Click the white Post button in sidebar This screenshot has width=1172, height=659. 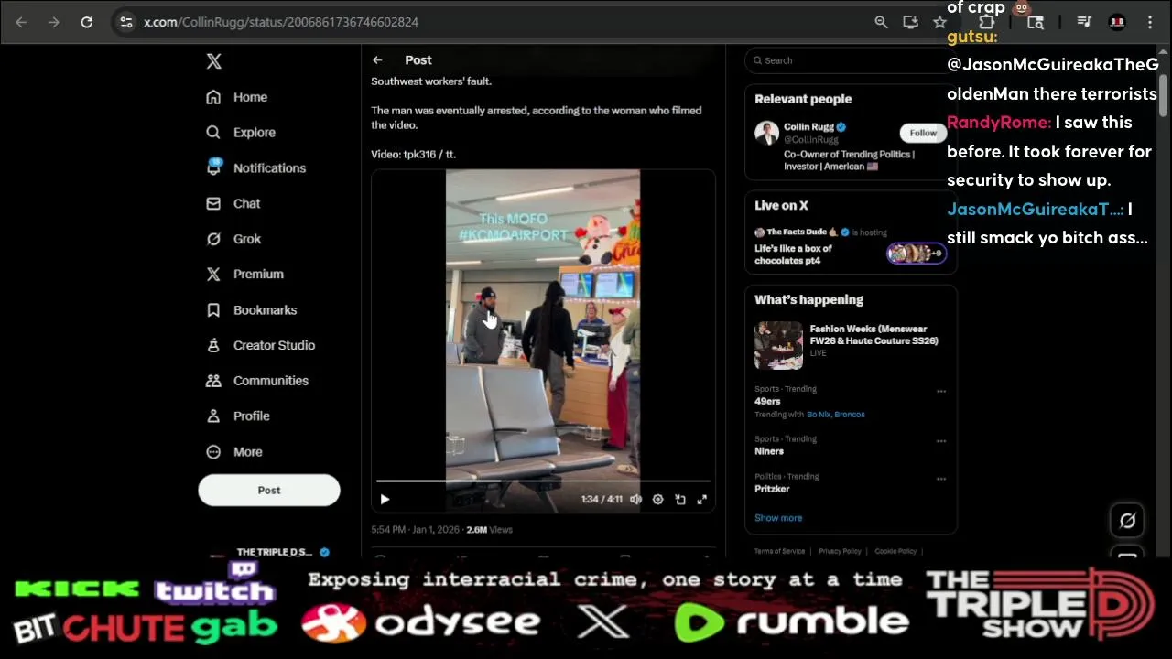point(269,491)
